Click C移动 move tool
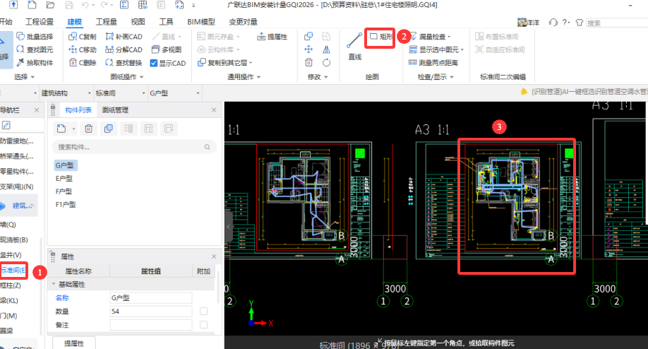 coord(83,49)
